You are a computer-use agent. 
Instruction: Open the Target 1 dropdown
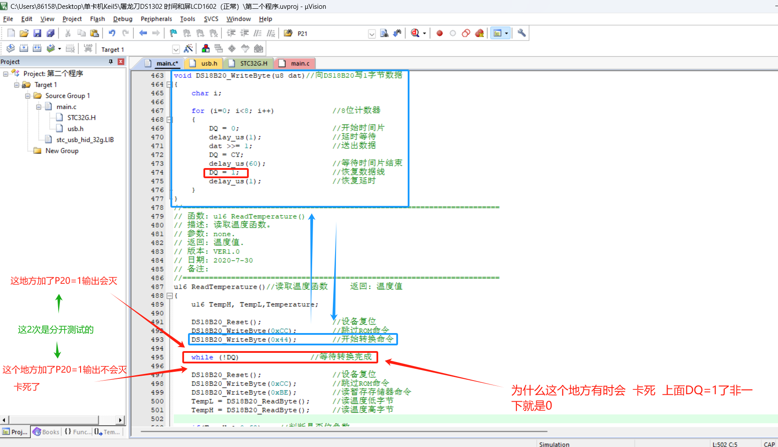[x=176, y=49]
